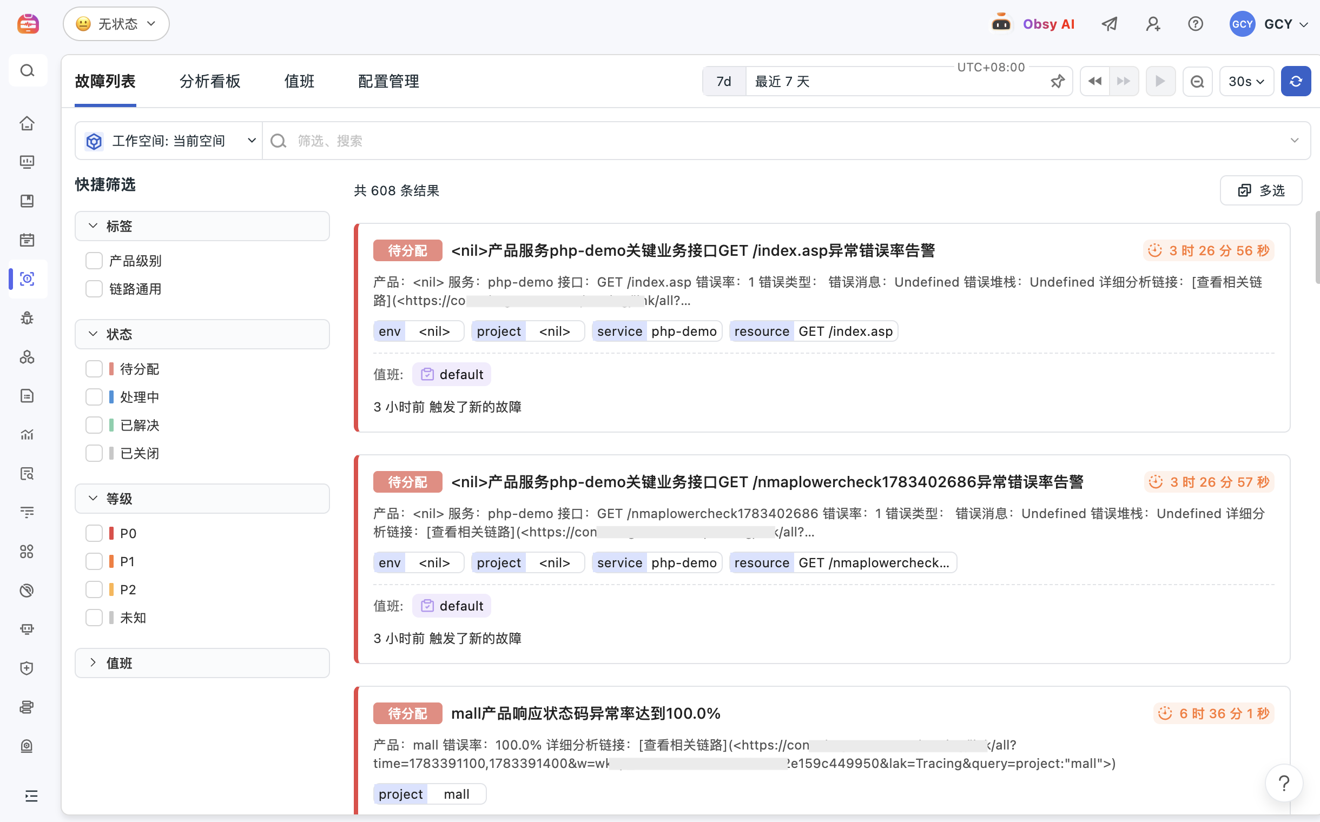Image resolution: width=1320 pixels, height=822 pixels.
Task: Collapse sidebar via bottom menu icon
Action: 31,796
